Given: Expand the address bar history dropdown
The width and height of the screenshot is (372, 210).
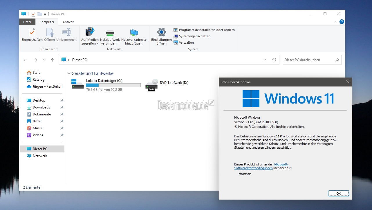Looking at the screenshot, I should (x=265, y=60).
